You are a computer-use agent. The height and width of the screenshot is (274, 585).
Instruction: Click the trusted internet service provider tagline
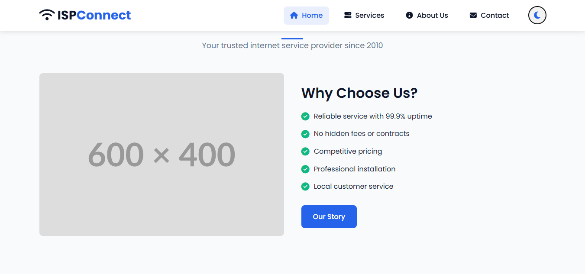(x=292, y=45)
